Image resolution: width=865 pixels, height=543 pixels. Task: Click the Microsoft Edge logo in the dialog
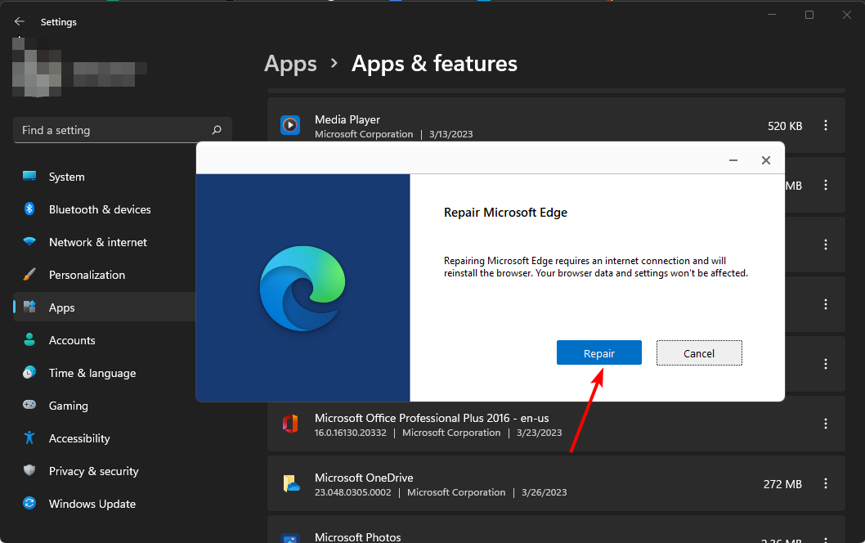pos(303,288)
